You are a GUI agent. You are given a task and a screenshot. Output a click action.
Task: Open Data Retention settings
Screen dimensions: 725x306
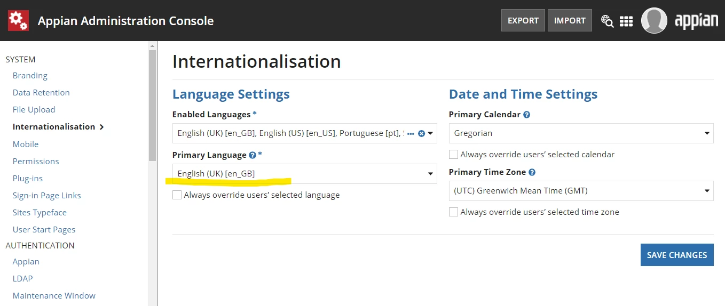(x=41, y=93)
